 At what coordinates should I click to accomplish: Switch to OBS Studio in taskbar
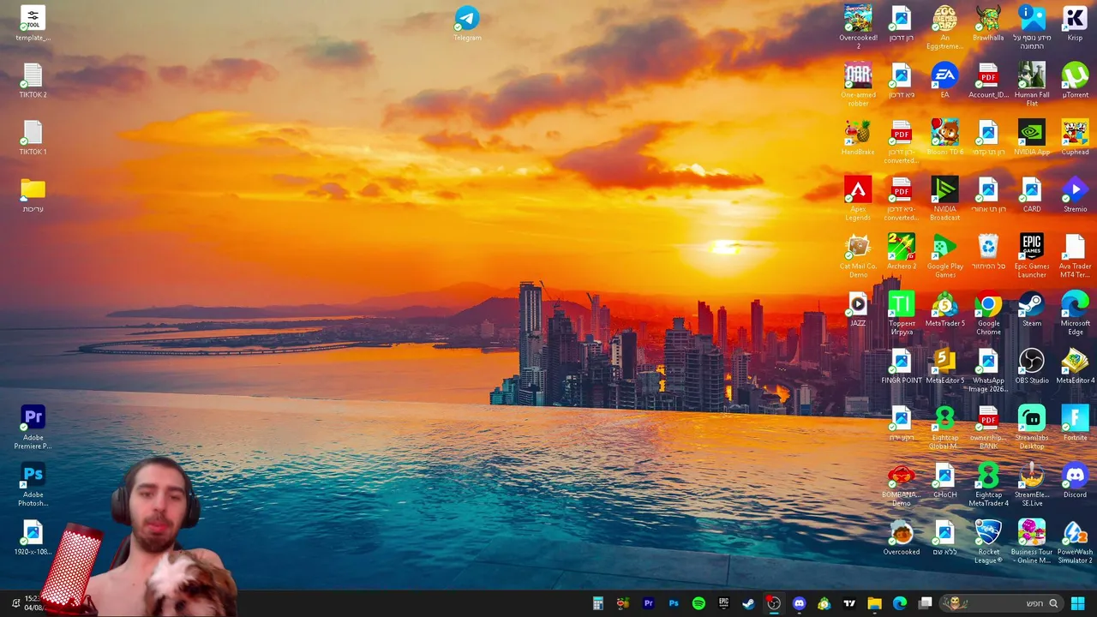click(774, 603)
